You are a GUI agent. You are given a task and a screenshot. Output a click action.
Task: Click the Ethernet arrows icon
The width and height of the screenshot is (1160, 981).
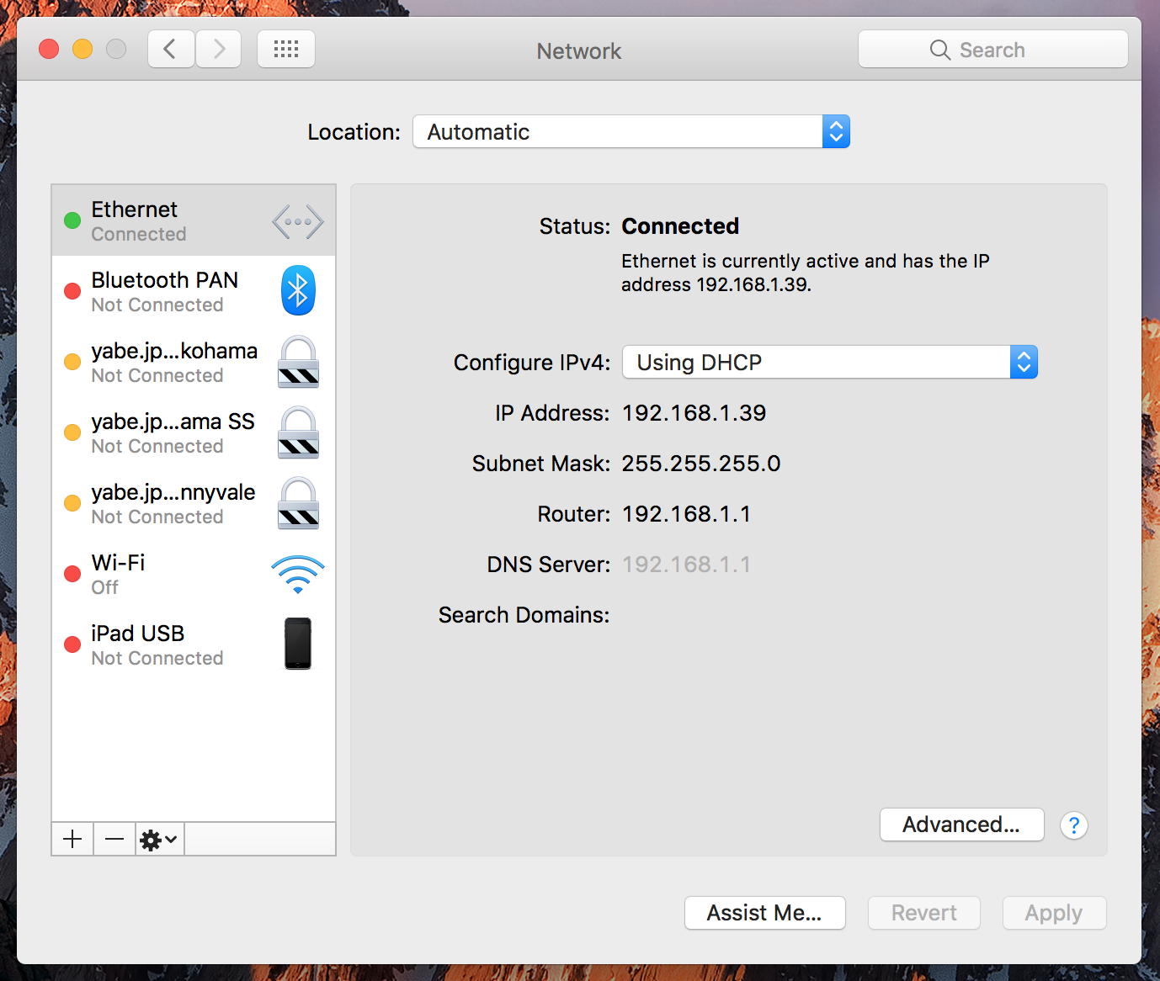[298, 222]
